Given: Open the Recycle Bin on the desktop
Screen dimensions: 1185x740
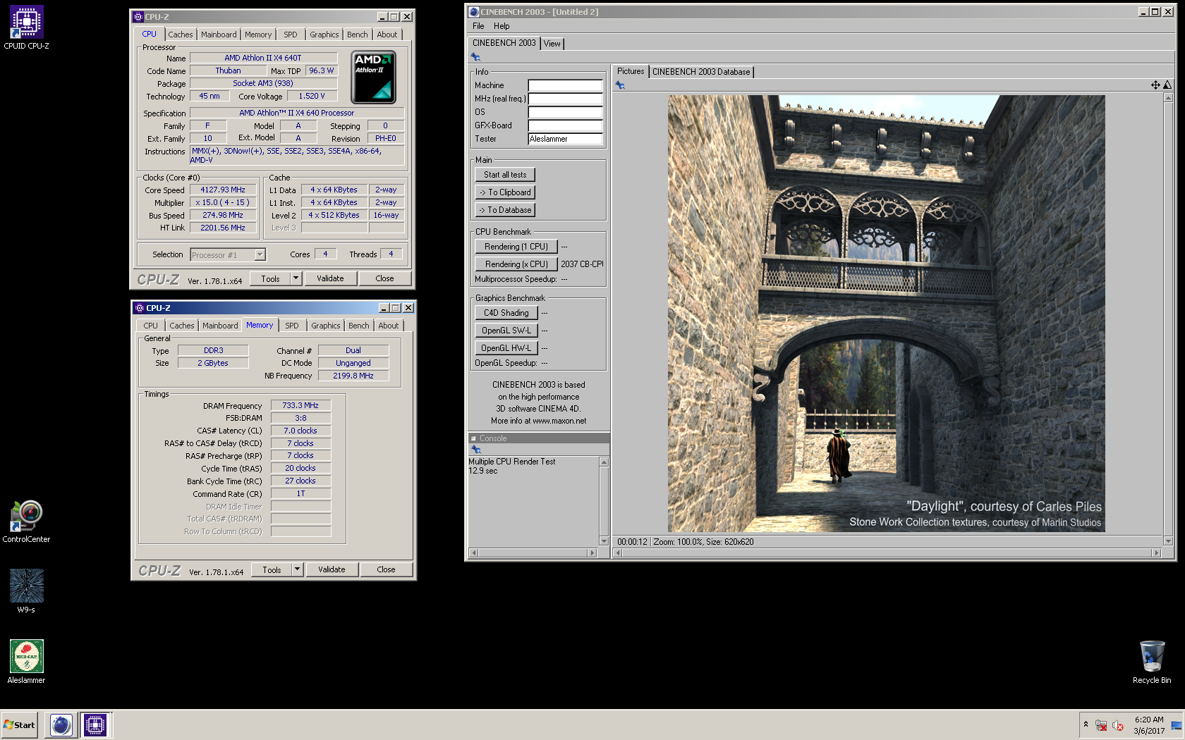Looking at the screenshot, I should [1152, 662].
